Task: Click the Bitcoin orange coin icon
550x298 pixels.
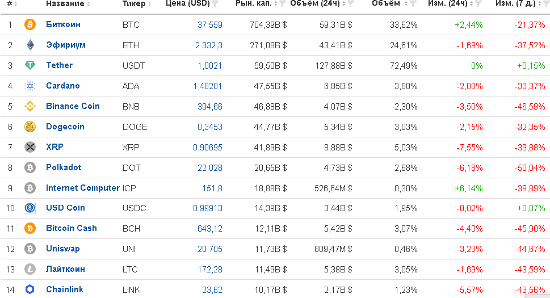Action: [x=30, y=24]
